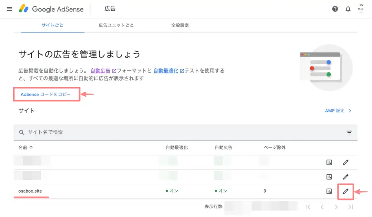Switch to the 全般設定 tab

point(180,25)
